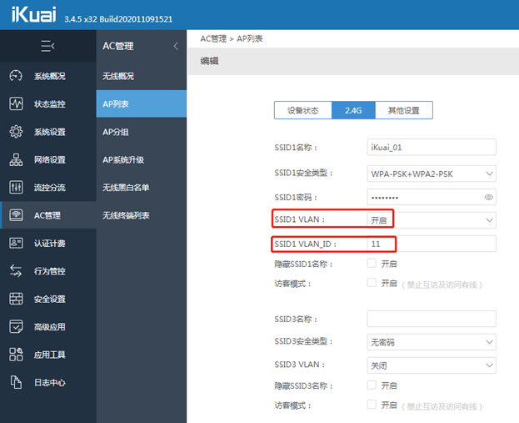Open the SSID1安全类型 dropdown
This screenshot has height=423, width=519.
(431, 174)
